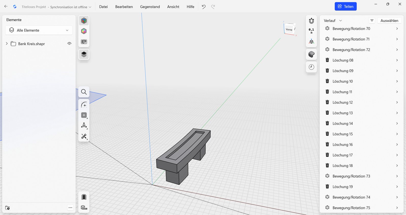Image resolution: width=406 pixels, height=215 pixels.
Task: Open the magnifier search tool
Action: point(84,92)
